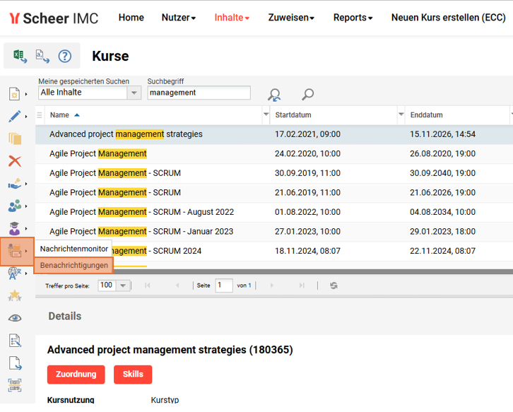Select row Advanced project management strategies
This screenshot has width=513, height=412.
click(x=274, y=134)
